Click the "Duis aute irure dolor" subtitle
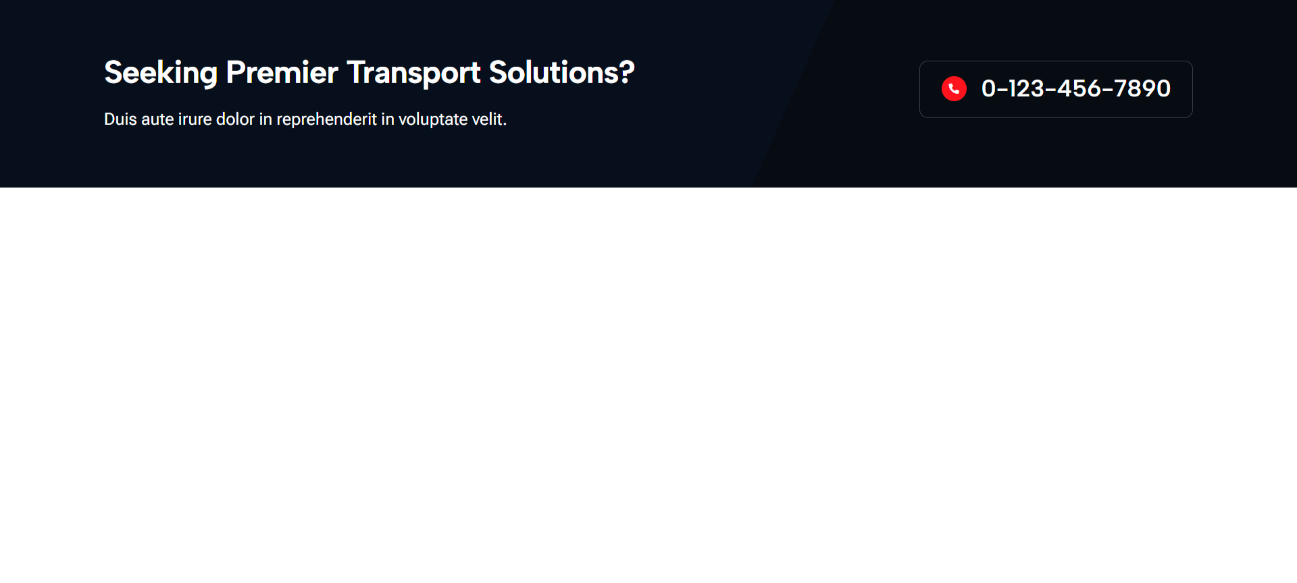This screenshot has width=1297, height=583. click(x=305, y=119)
